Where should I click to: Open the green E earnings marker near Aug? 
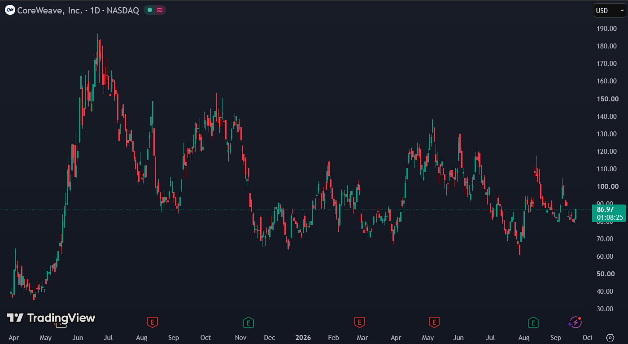point(533,322)
